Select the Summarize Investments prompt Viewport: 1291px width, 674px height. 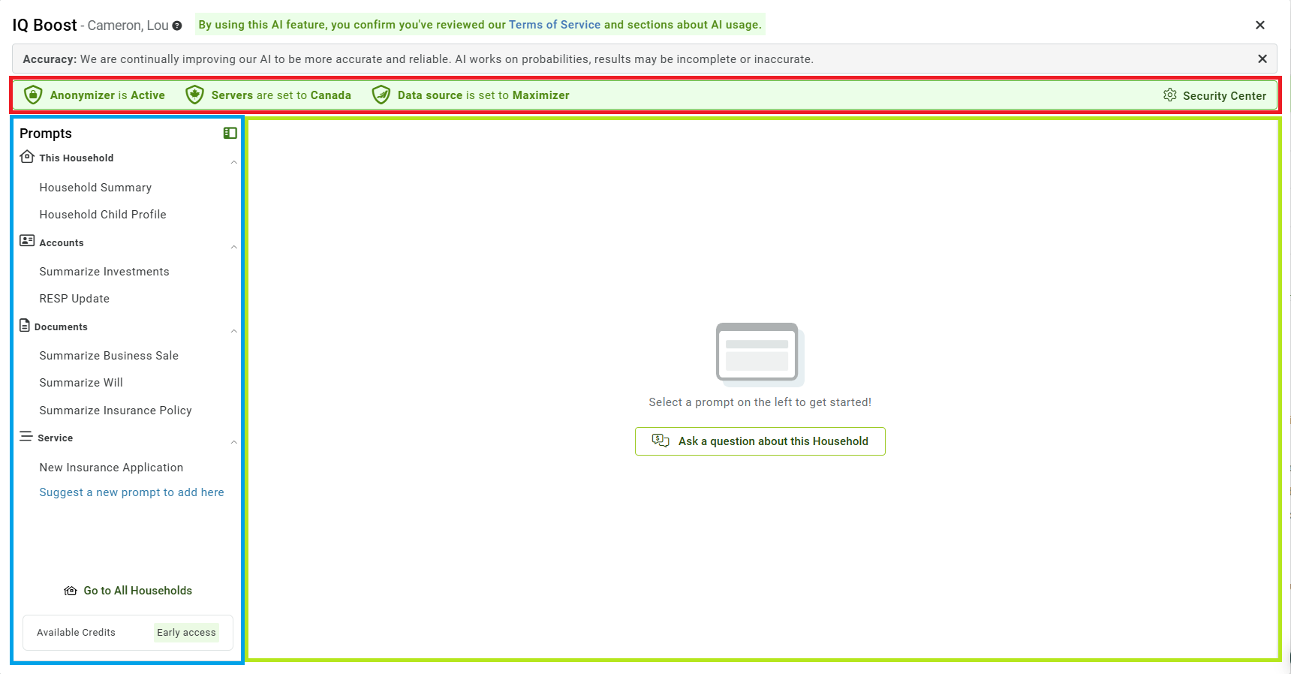(x=104, y=272)
